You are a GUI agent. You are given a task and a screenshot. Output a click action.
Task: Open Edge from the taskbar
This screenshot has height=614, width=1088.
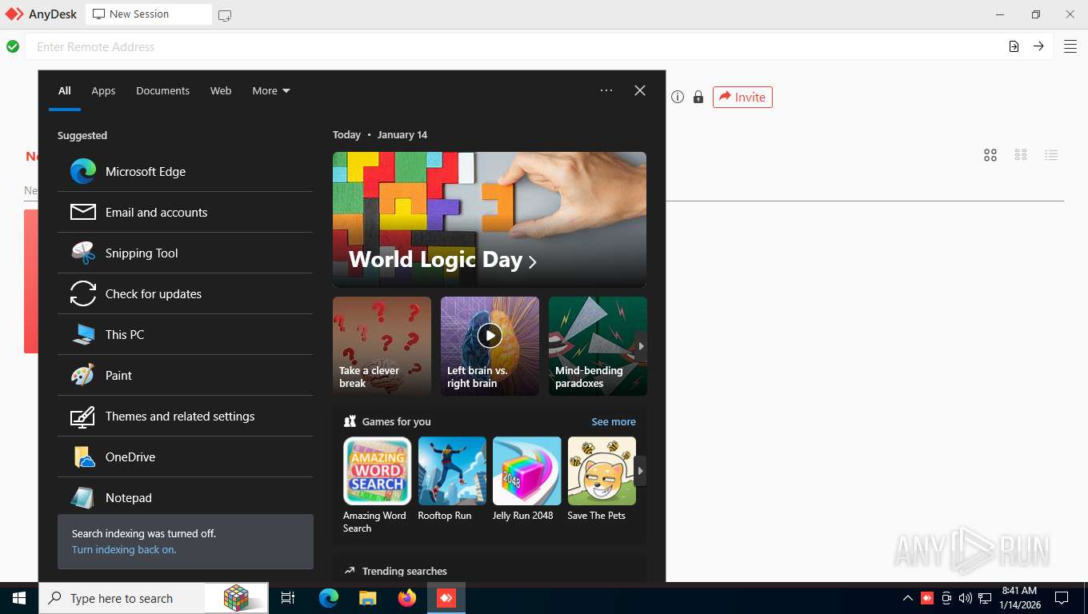(x=328, y=598)
